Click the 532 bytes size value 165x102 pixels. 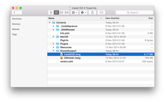tap(147, 61)
